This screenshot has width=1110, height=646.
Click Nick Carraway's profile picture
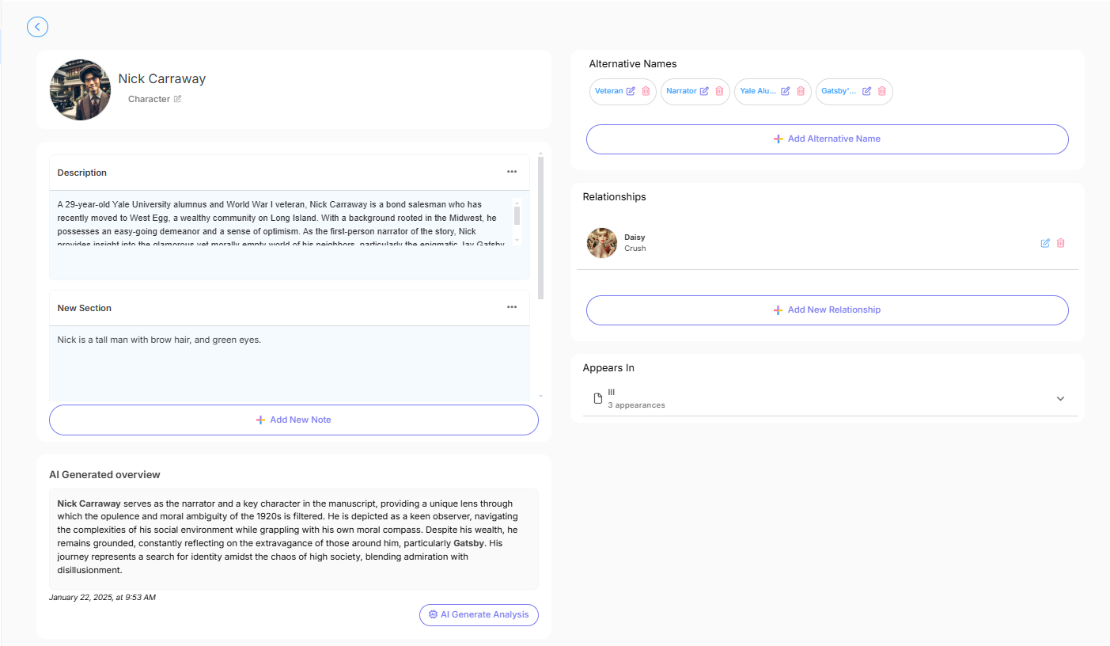point(80,89)
